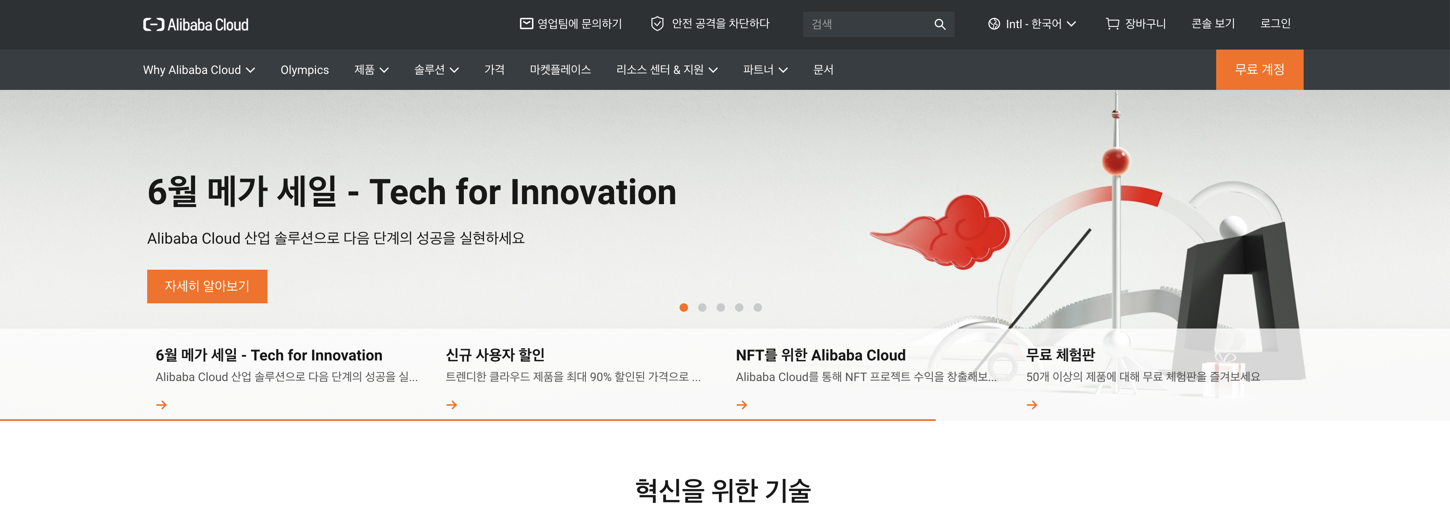Click arrow under 신규 사용자 할인
This screenshot has width=1450, height=510.
coord(451,405)
